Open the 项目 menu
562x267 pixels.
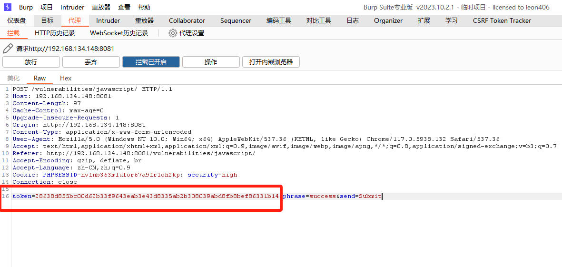click(47, 7)
